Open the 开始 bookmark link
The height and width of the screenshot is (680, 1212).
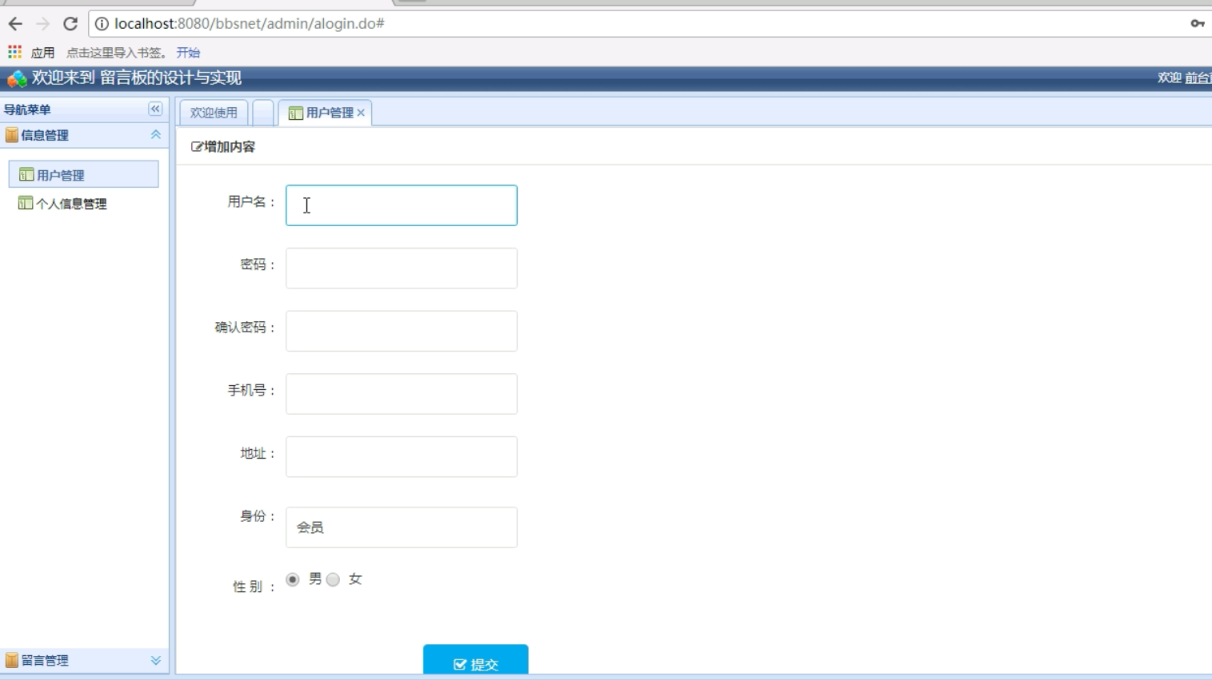tap(189, 52)
